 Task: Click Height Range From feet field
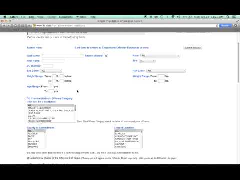tap(54, 76)
